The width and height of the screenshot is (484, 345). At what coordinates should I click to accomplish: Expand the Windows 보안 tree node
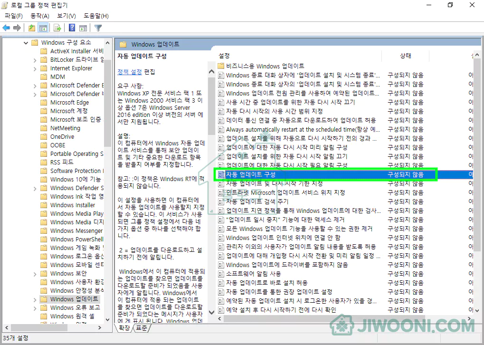[x=35, y=274]
